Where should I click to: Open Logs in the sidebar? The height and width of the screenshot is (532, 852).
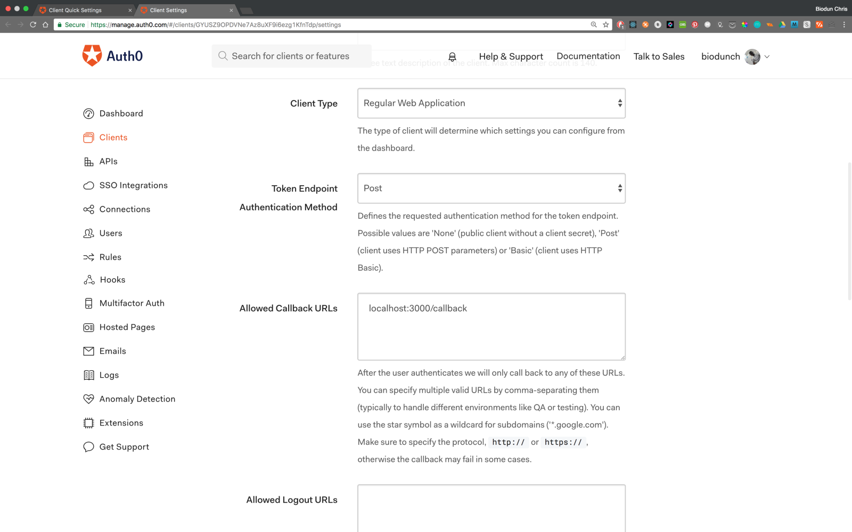101,375
